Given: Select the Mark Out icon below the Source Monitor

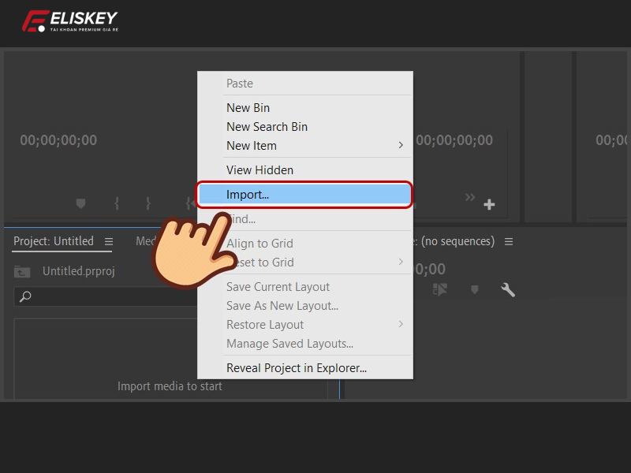Looking at the screenshot, I should pos(148,203).
